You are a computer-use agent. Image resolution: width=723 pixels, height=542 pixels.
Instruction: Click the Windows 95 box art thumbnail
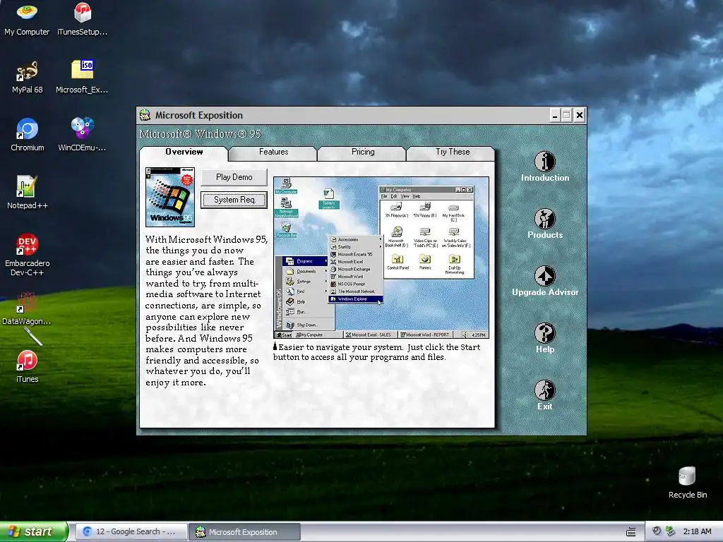point(170,197)
